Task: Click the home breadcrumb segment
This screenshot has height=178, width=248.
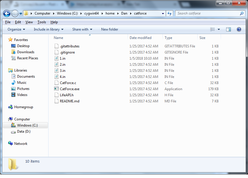Action: coord(110,13)
